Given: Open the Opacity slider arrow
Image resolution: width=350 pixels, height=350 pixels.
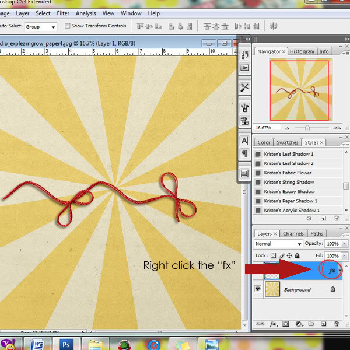Looking at the screenshot, I should click(x=344, y=244).
